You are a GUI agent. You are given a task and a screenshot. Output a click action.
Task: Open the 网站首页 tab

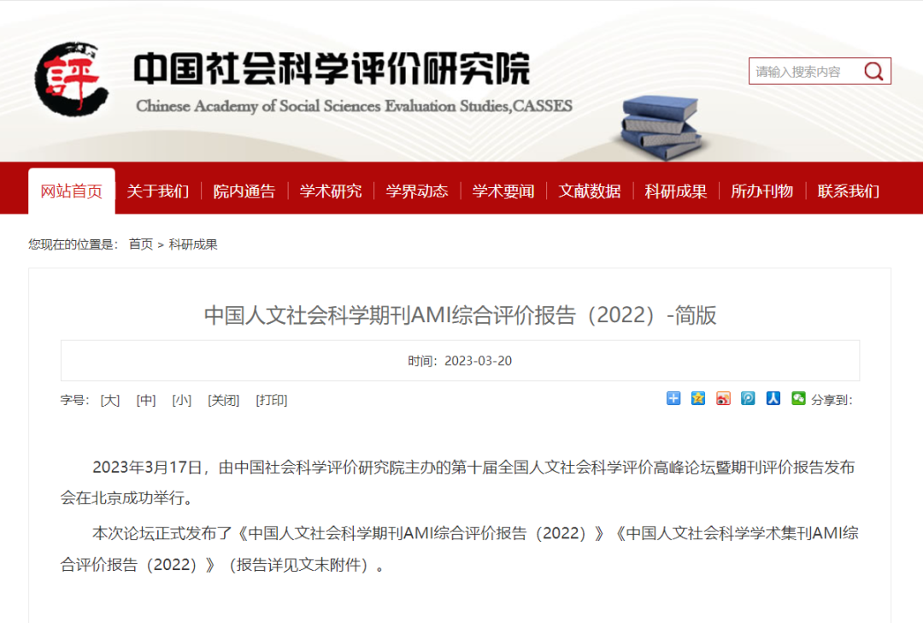click(71, 191)
